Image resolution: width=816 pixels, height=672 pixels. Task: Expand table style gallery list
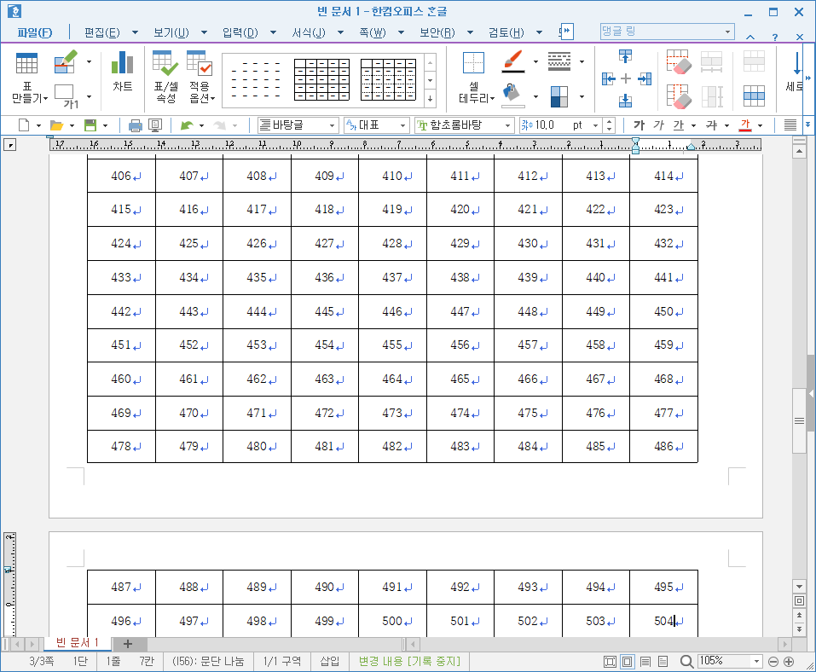[x=430, y=98]
